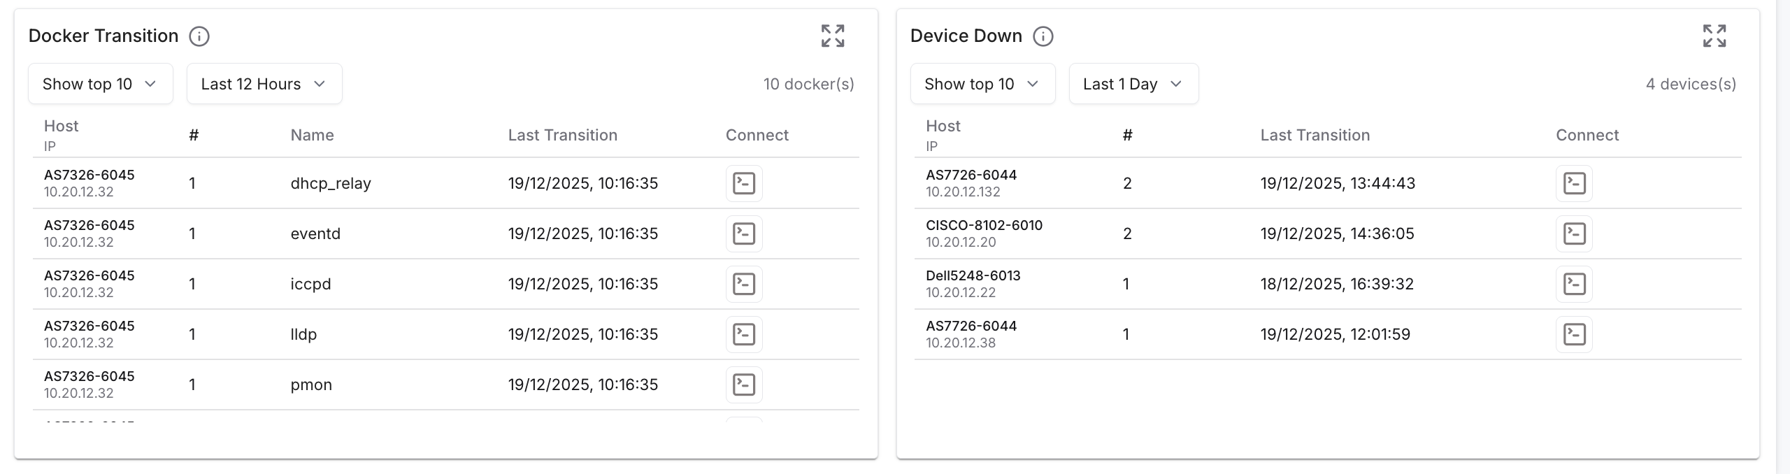Show info for Device Down panel
Screen dimensions: 1790x474
pyautogui.click(x=1043, y=36)
